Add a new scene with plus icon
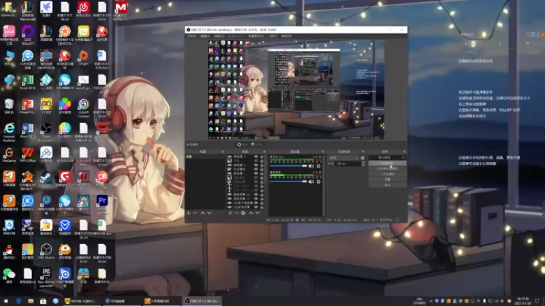Viewport: 545px width, 306px height. [189, 213]
